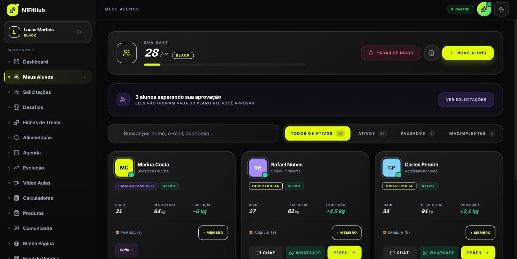The height and width of the screenshot is (259, 517).
Task: Click the Comunidade people icon
Action: (x=17, y=228)
